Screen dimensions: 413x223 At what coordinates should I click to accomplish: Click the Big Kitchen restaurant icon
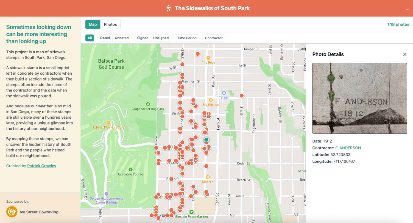click(211, 100)
